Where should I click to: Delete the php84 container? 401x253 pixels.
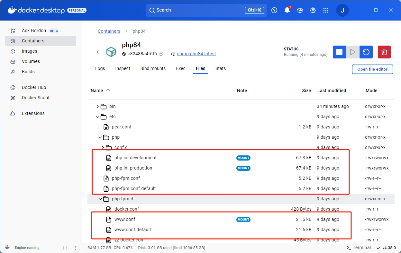384,52
